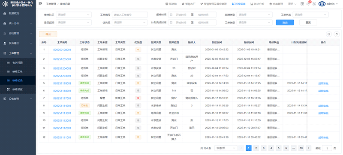
Task: Click the calendar icon in 计划完成时间 range
Action: click(x=171, y=23)
